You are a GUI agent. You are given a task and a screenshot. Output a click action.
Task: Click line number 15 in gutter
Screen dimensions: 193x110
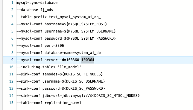(11, 103)
